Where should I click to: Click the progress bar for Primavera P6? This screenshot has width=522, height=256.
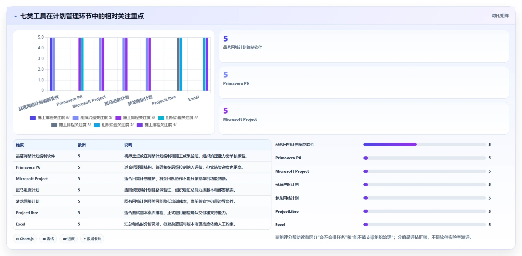point(424,158)
